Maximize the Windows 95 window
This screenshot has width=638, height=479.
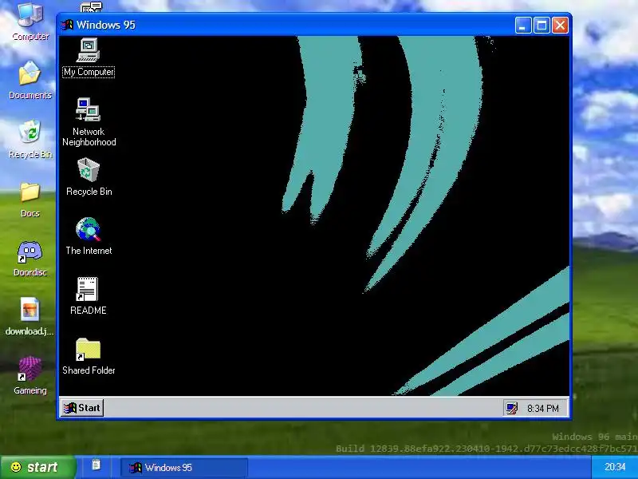pos(542,26)
